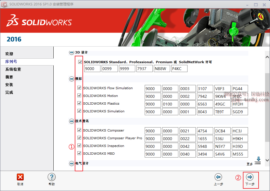Select 欢迎 in the left sidebar
270x191 pixels.
pyautogui.click(x=9, y=54)
